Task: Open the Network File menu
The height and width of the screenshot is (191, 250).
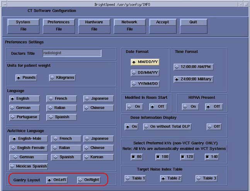Action: 129,26
